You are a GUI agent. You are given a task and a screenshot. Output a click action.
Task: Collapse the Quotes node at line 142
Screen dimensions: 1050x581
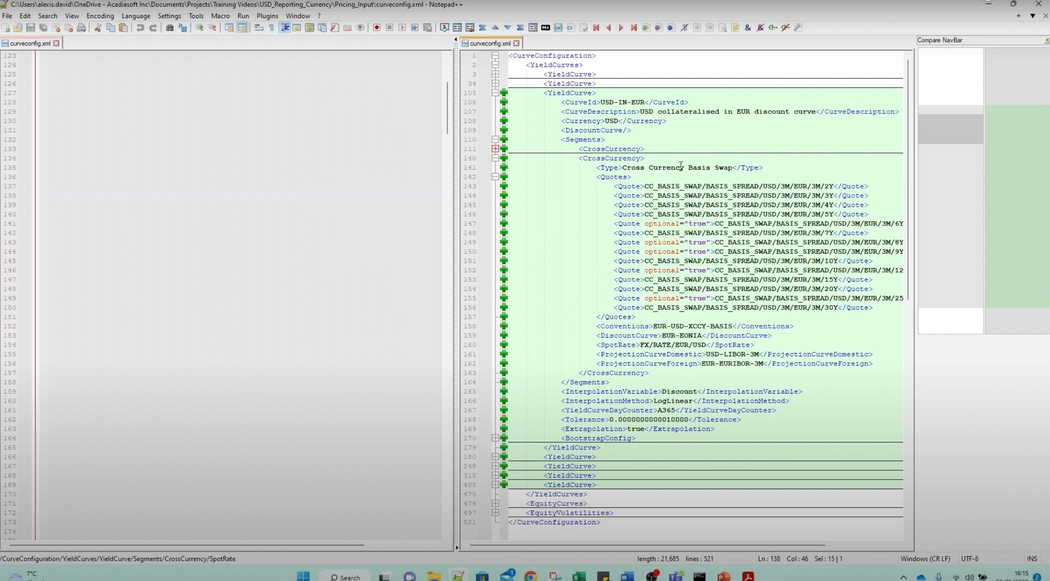point(495,177)
